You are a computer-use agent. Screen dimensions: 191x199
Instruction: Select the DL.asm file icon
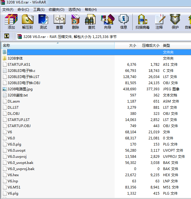tap(5, 101)
